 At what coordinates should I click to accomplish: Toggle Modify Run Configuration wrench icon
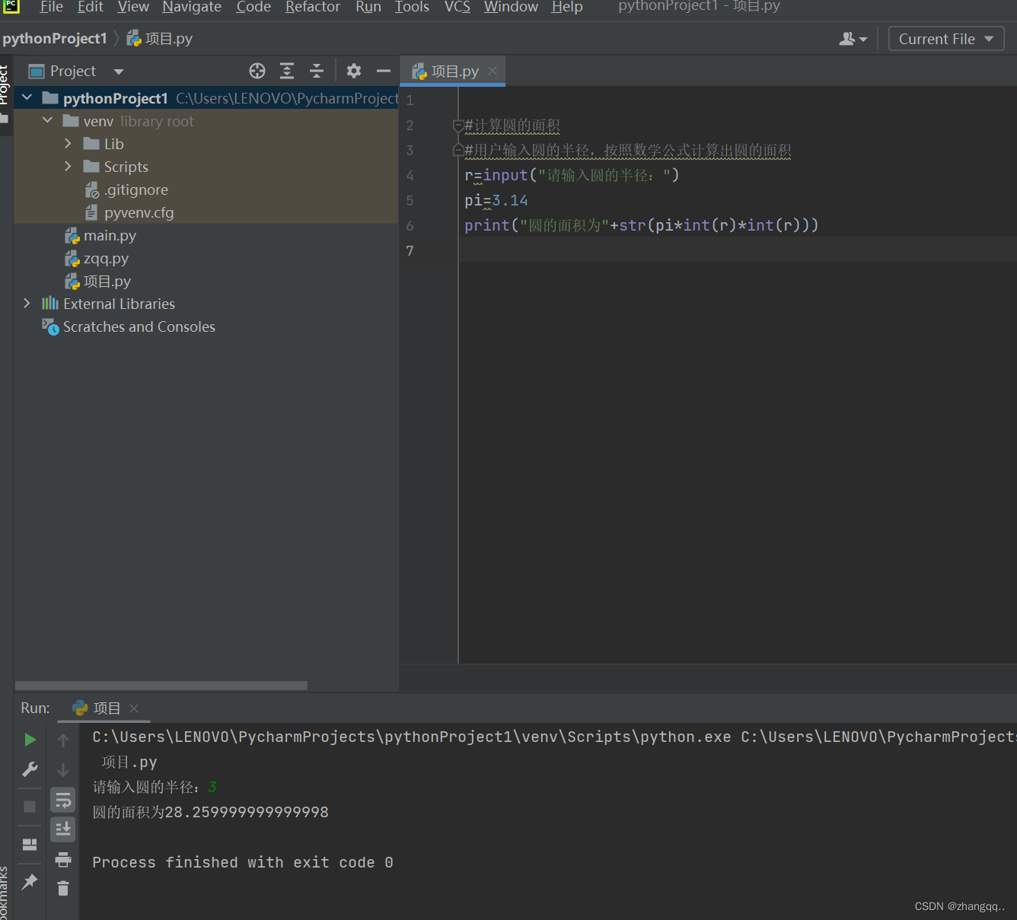pos(30,769)
